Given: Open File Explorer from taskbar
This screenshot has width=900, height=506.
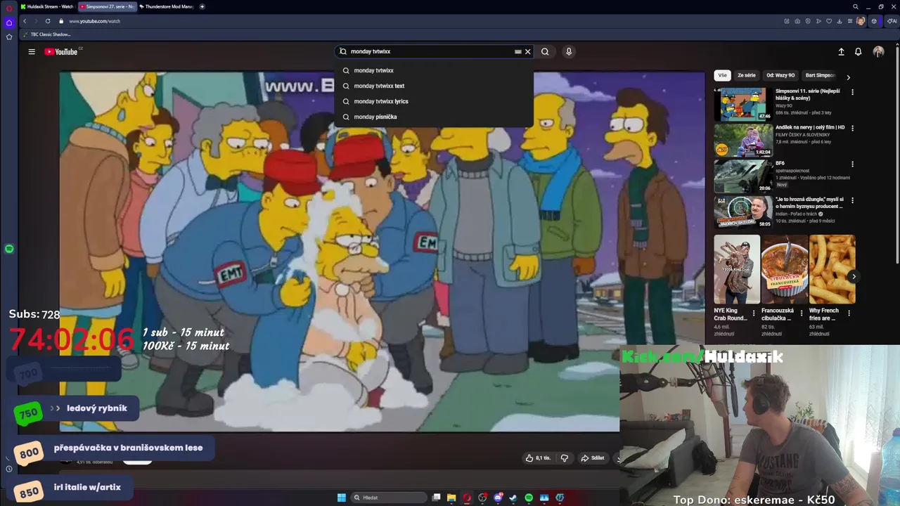Looking at the screenshot, I should coord(451,498).
